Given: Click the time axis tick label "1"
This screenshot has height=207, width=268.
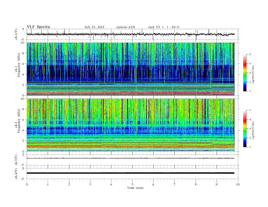Looking at the screenshot, I should pos(48,184).
